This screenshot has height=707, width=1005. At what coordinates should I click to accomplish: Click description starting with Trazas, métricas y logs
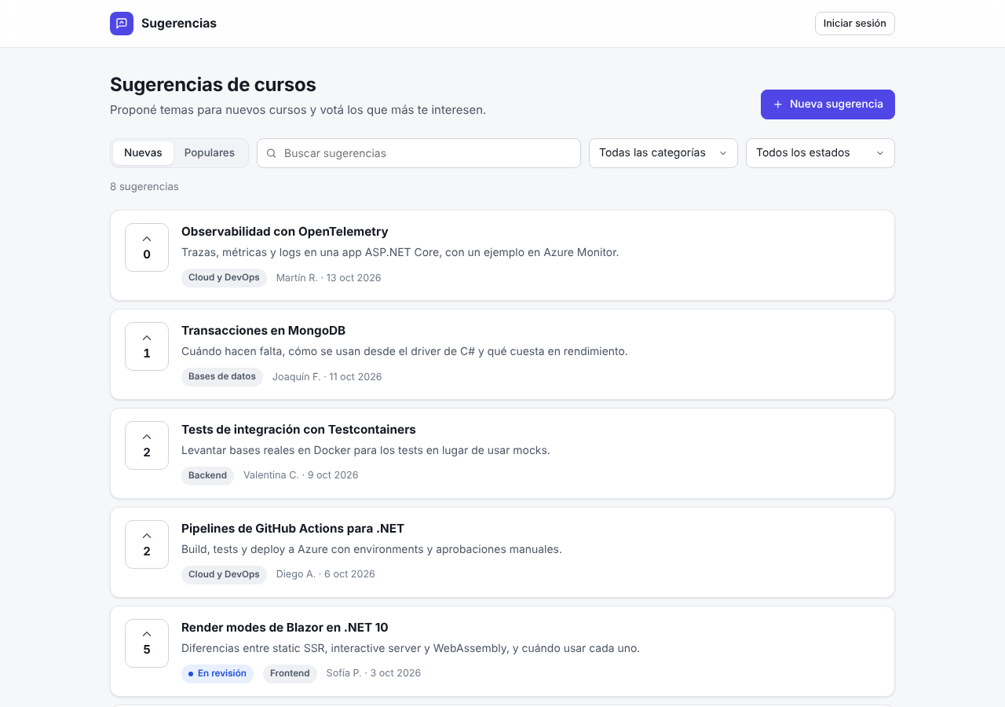(400, 252)
